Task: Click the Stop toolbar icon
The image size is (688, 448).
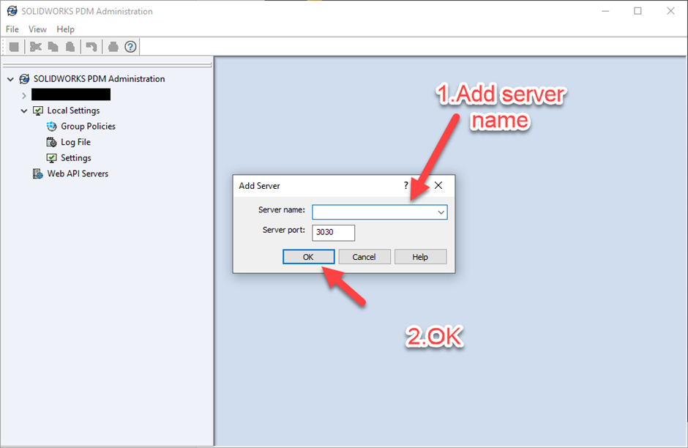Action: point(14,47)
